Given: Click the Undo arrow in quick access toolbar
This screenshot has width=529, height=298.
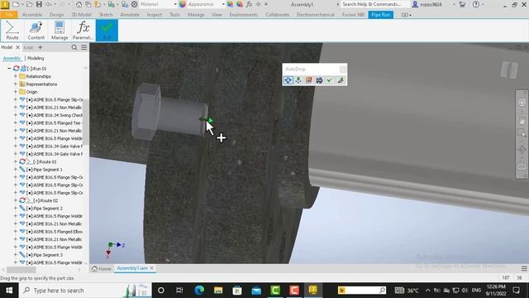Looking at the screenshot, I should [49, 4].
